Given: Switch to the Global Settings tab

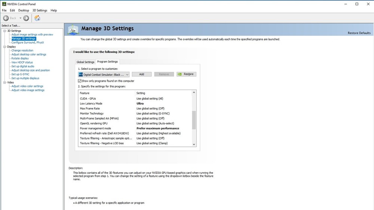Looking at the screenshot, I should 85,62.
